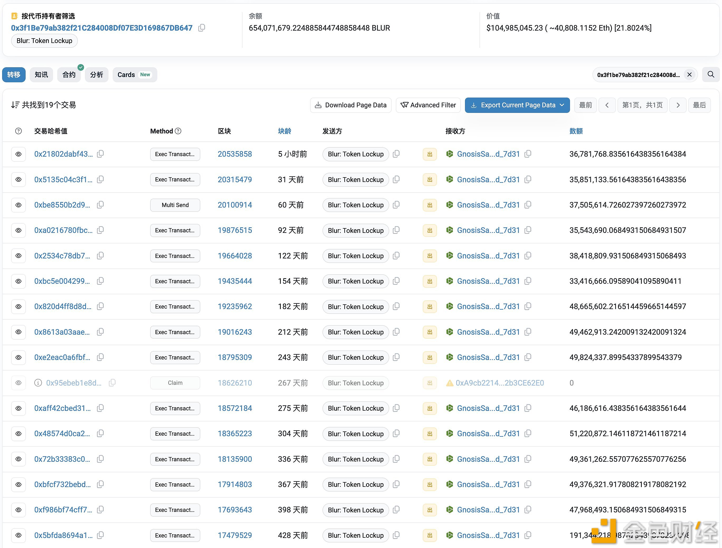Jump to last page with 最后
Viewport: 722px width, 548px height.
point(700,105)
